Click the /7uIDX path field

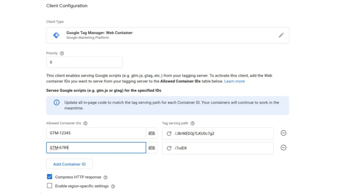218,148
